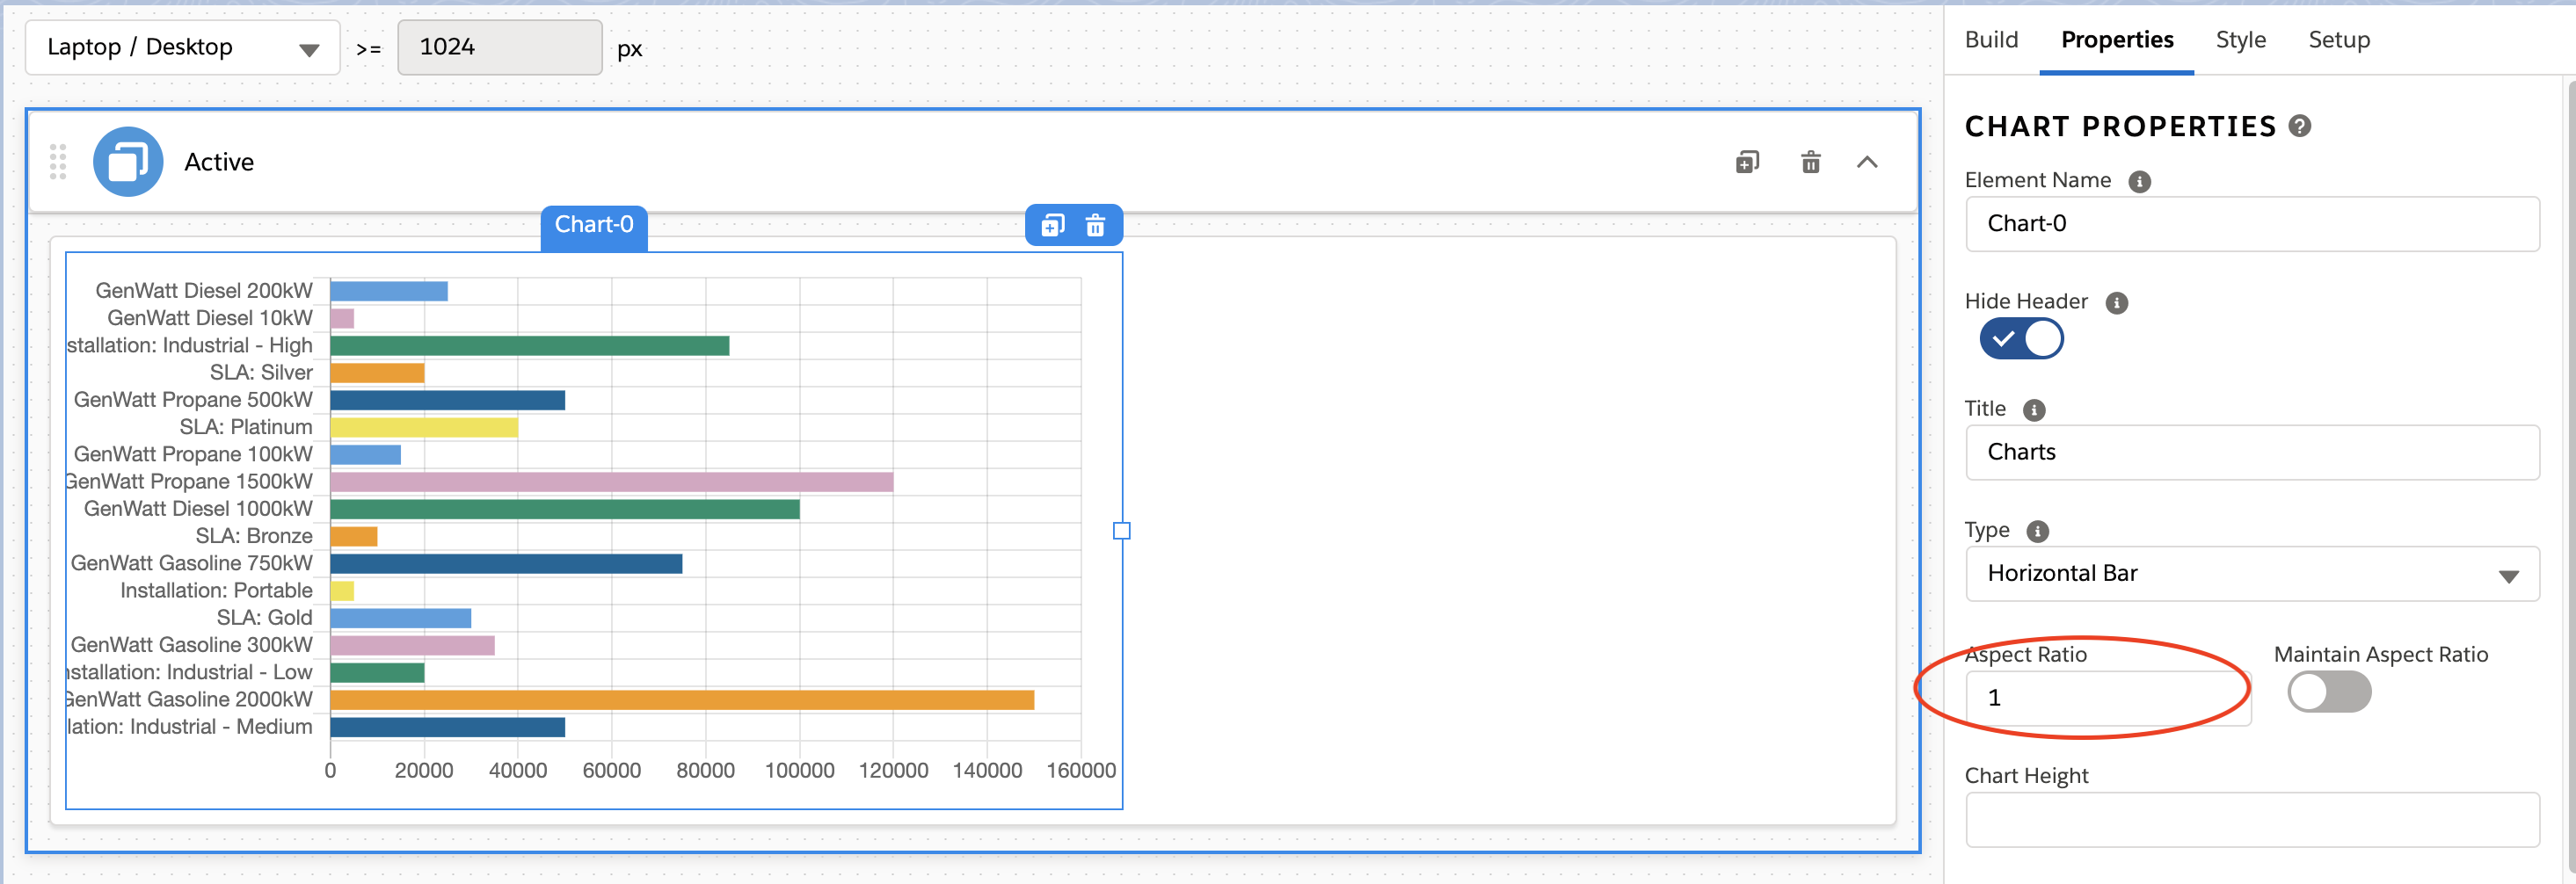Delete the Chart-0 element

click(1096, 225)
